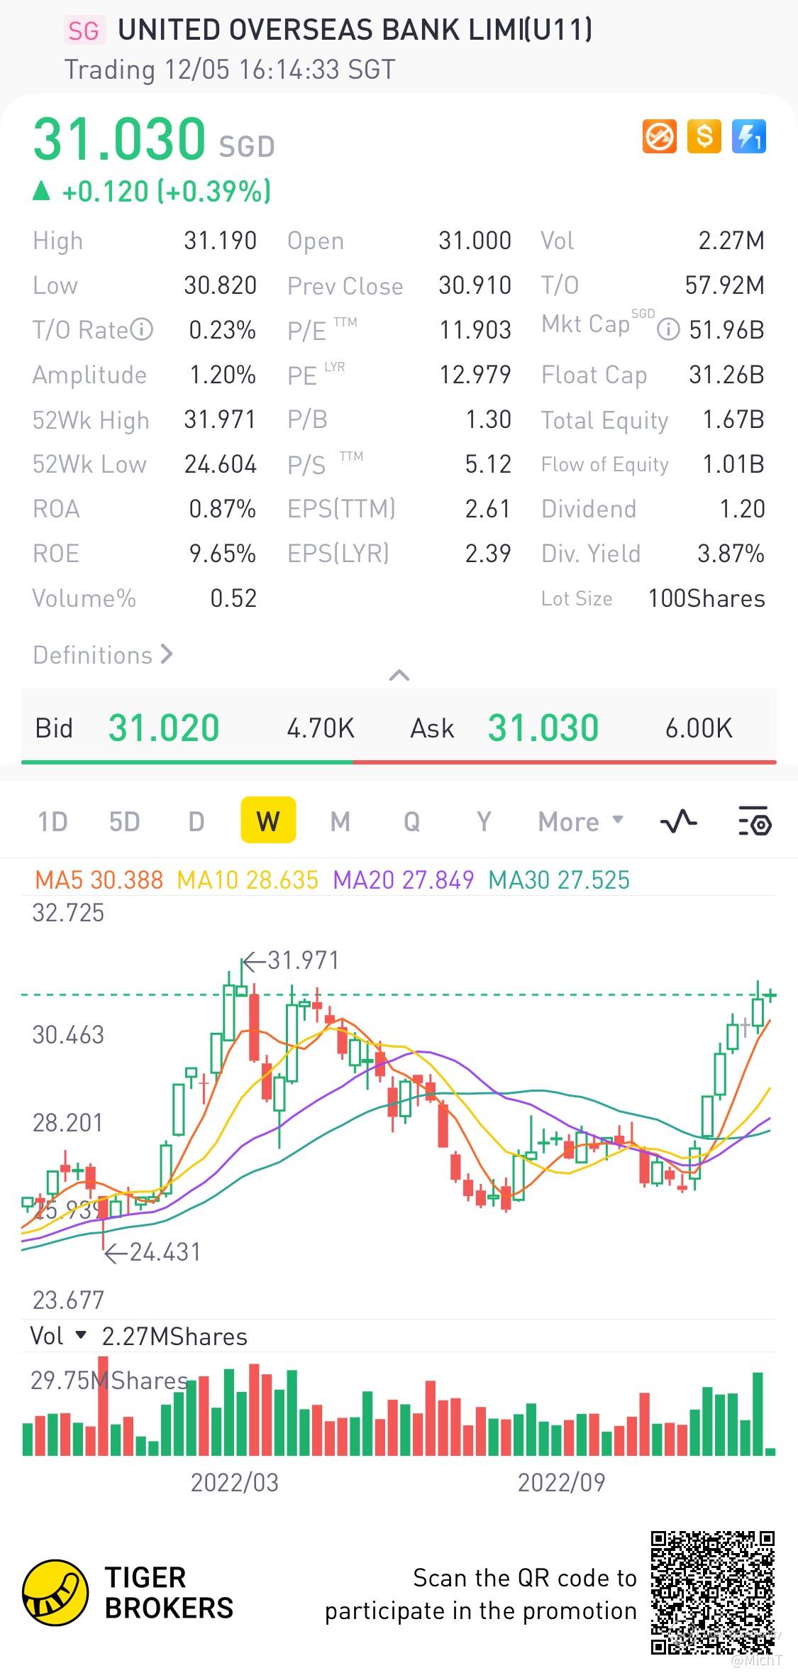
Task: Tap the MA30 27.525 legend
Action: 559,880
